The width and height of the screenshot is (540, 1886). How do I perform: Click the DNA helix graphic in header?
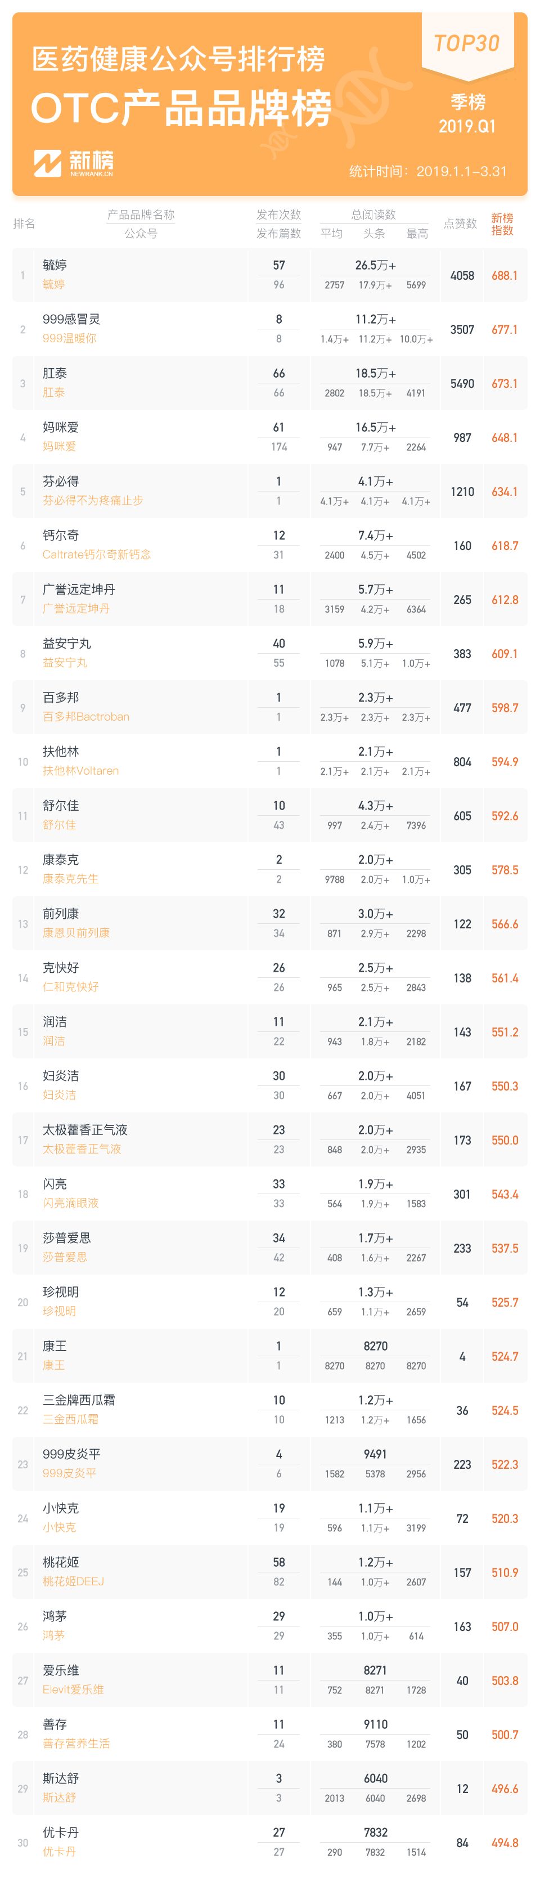pos(336,102)
